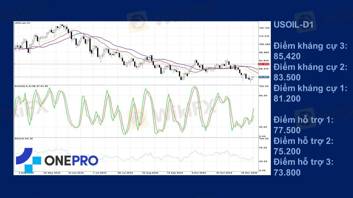Click the ONEPRO logo on the chart
Image resolution: width=353 pixels, height=198 pixels.
pos(57,161)
